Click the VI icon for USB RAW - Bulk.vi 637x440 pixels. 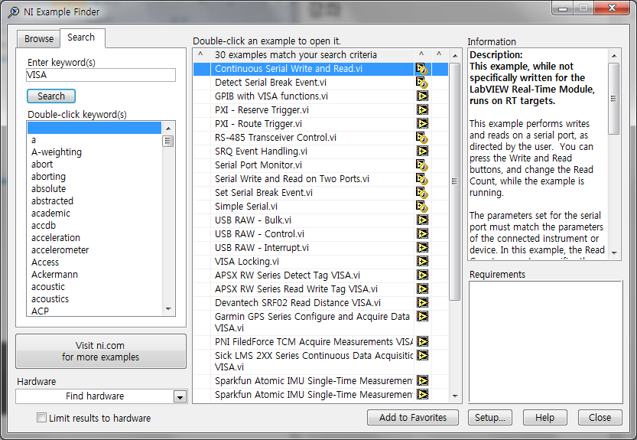tap(422, 220)
